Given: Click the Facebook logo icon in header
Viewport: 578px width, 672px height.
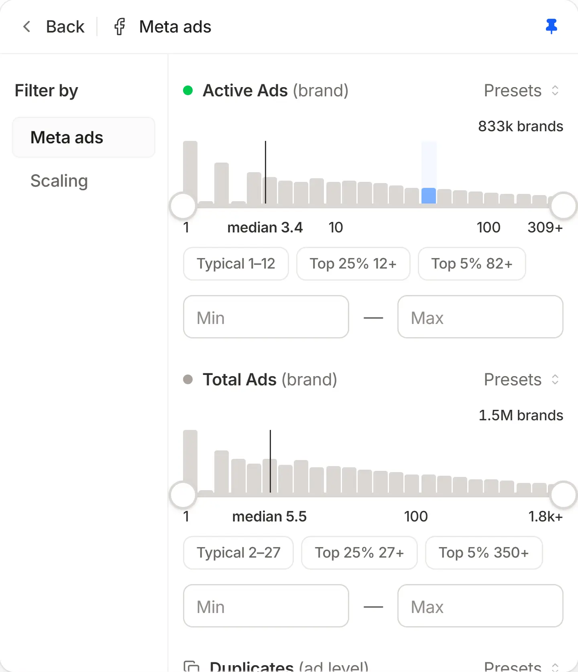Looking at the screenshot, I should click(120, 27).
